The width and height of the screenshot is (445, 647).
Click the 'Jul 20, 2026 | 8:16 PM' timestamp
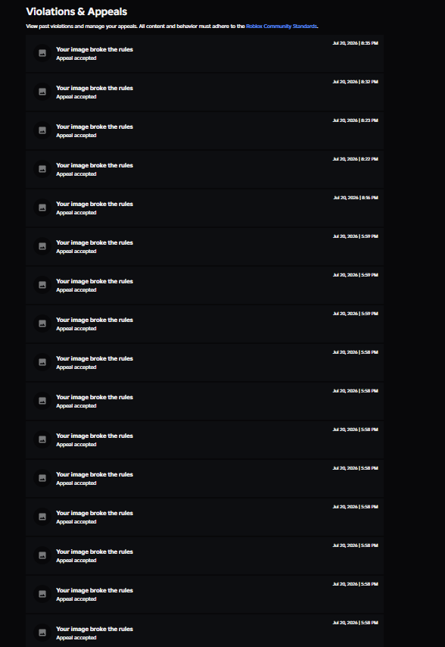pos(356,198)
